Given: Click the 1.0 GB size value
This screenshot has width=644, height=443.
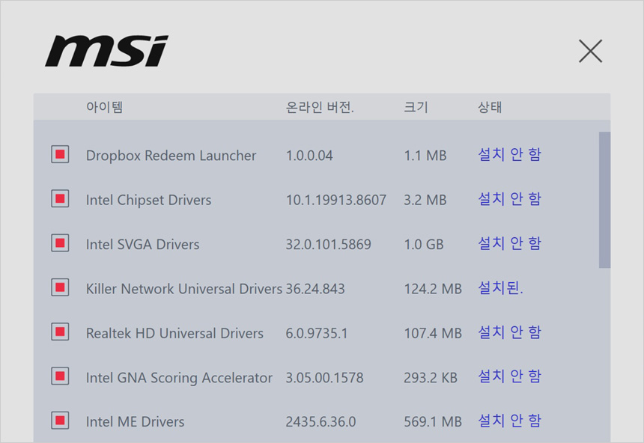Looking at the screenshot, I should [x=424, y=244].
